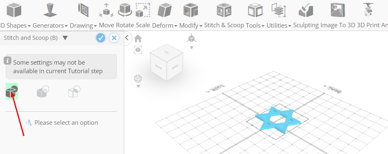Confirm Stitch and Scoop with checkmark

(x=101, y=38)
